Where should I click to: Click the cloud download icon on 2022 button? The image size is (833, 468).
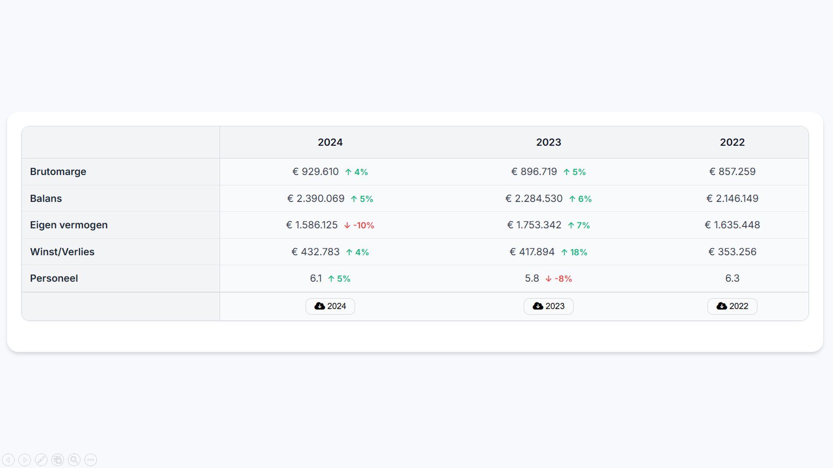tap(721, 306)
